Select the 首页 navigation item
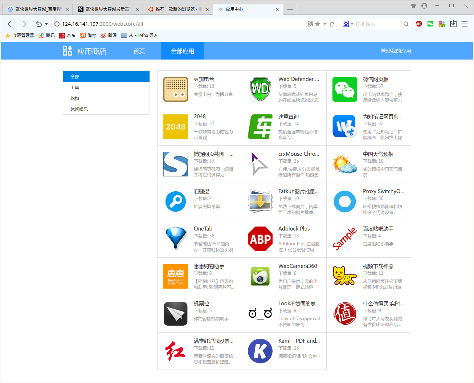474x383 pixels. point(139,51)
